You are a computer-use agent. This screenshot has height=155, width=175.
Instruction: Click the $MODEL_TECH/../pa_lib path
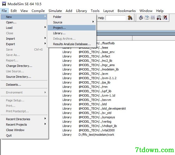pyautogui.click(x=94, y=82)
